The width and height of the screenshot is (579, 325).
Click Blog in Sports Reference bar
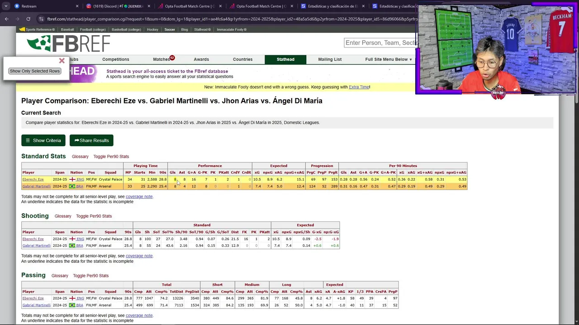[x=185, y=29]
